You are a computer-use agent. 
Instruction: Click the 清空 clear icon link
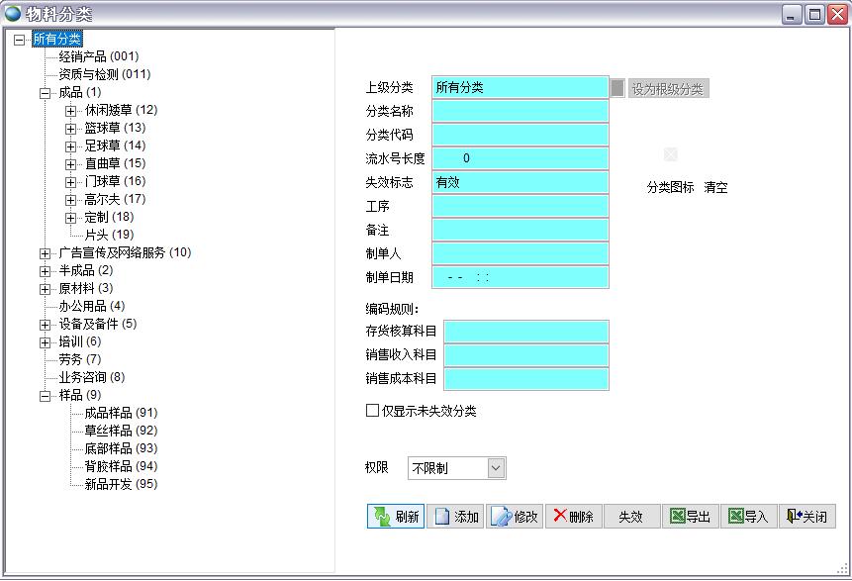click(715, 188)
